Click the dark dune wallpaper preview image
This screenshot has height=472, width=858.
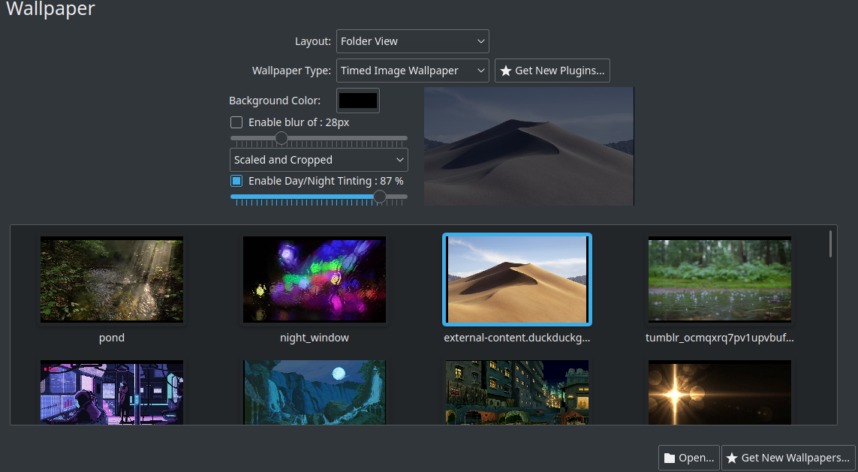point(529,146)
